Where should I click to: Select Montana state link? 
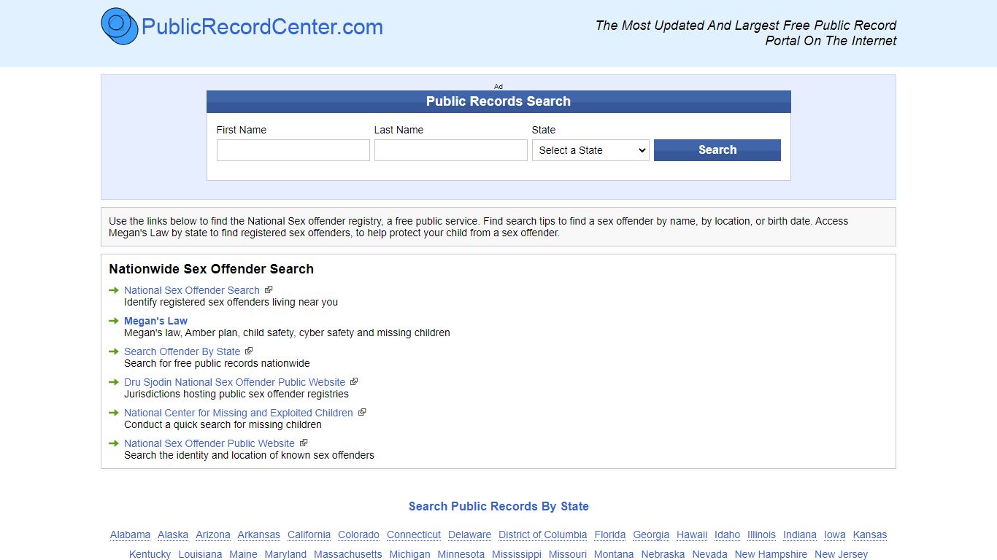[x=614, y=554]
